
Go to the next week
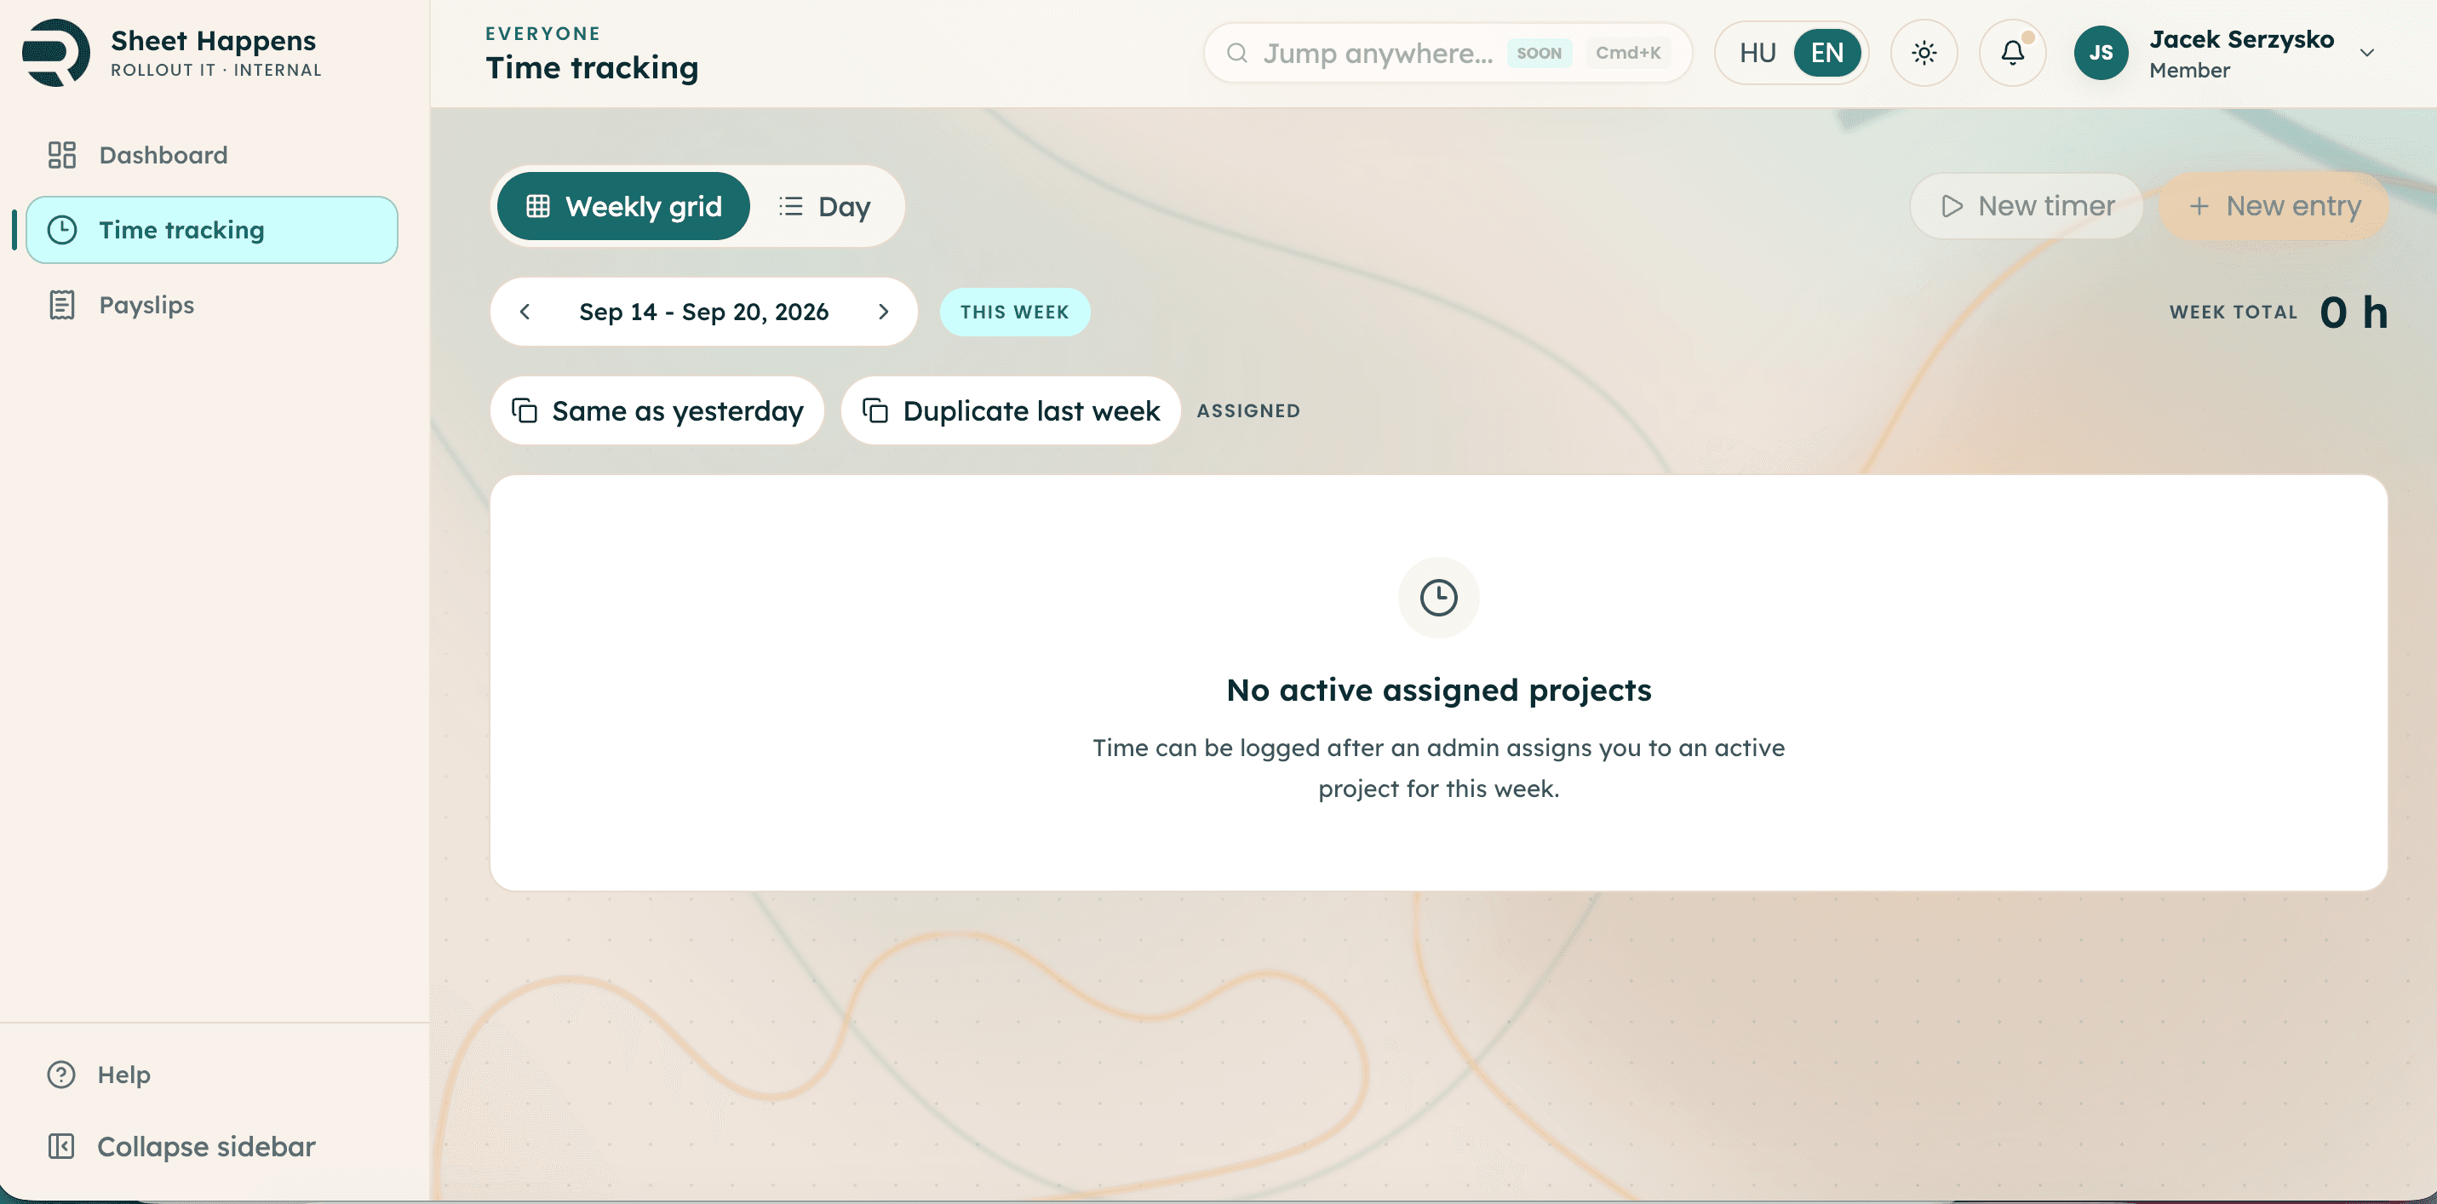884,311
